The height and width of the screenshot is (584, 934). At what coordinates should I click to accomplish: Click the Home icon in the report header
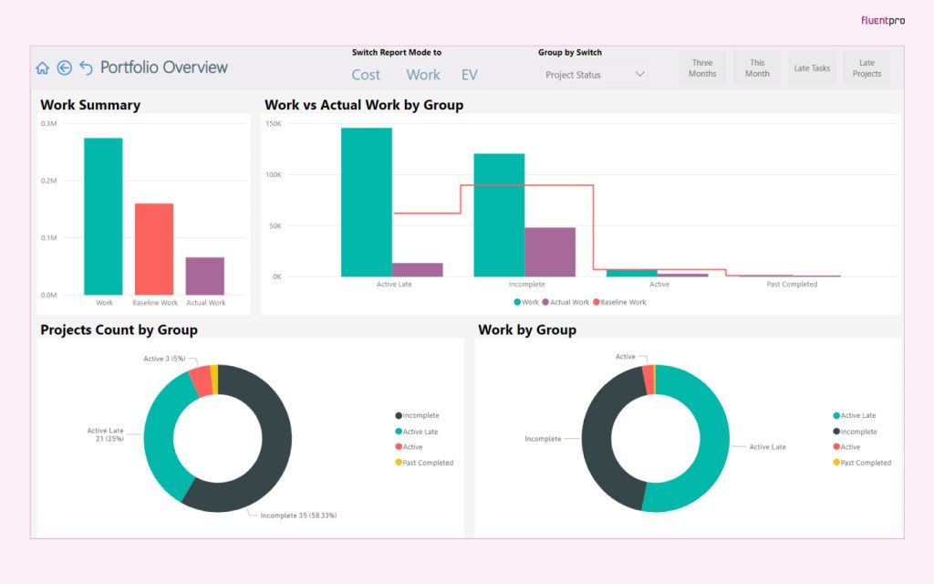[42, 68]
